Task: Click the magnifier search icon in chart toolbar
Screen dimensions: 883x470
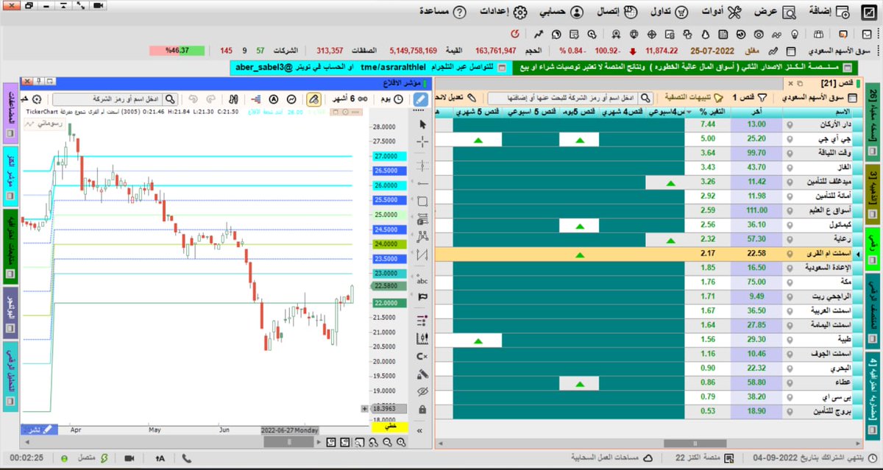Action: 170,99
